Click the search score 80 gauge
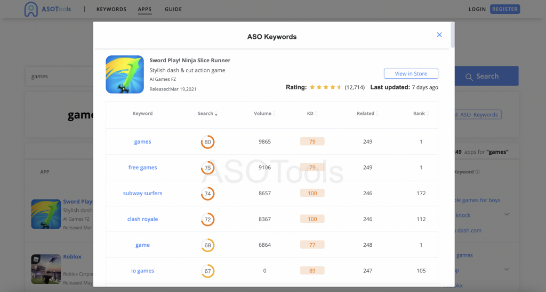The image size is (546, 292). [207, 142]
